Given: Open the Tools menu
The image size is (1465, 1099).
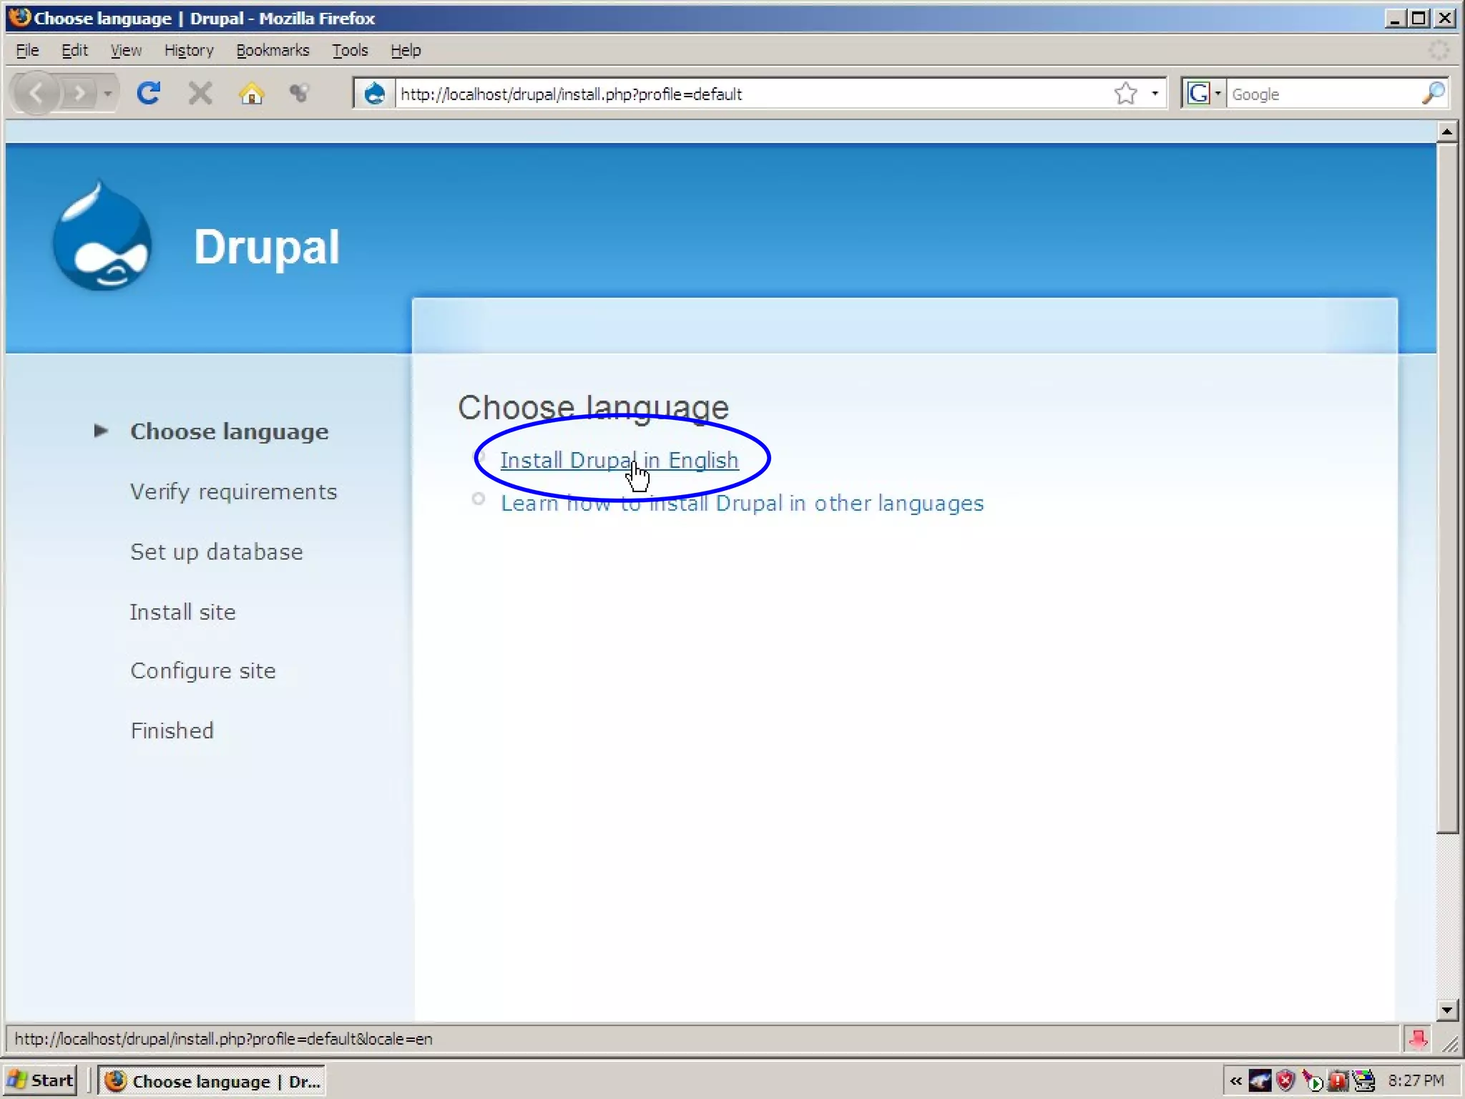Looking at the screenshot, I should coord(350,51).
